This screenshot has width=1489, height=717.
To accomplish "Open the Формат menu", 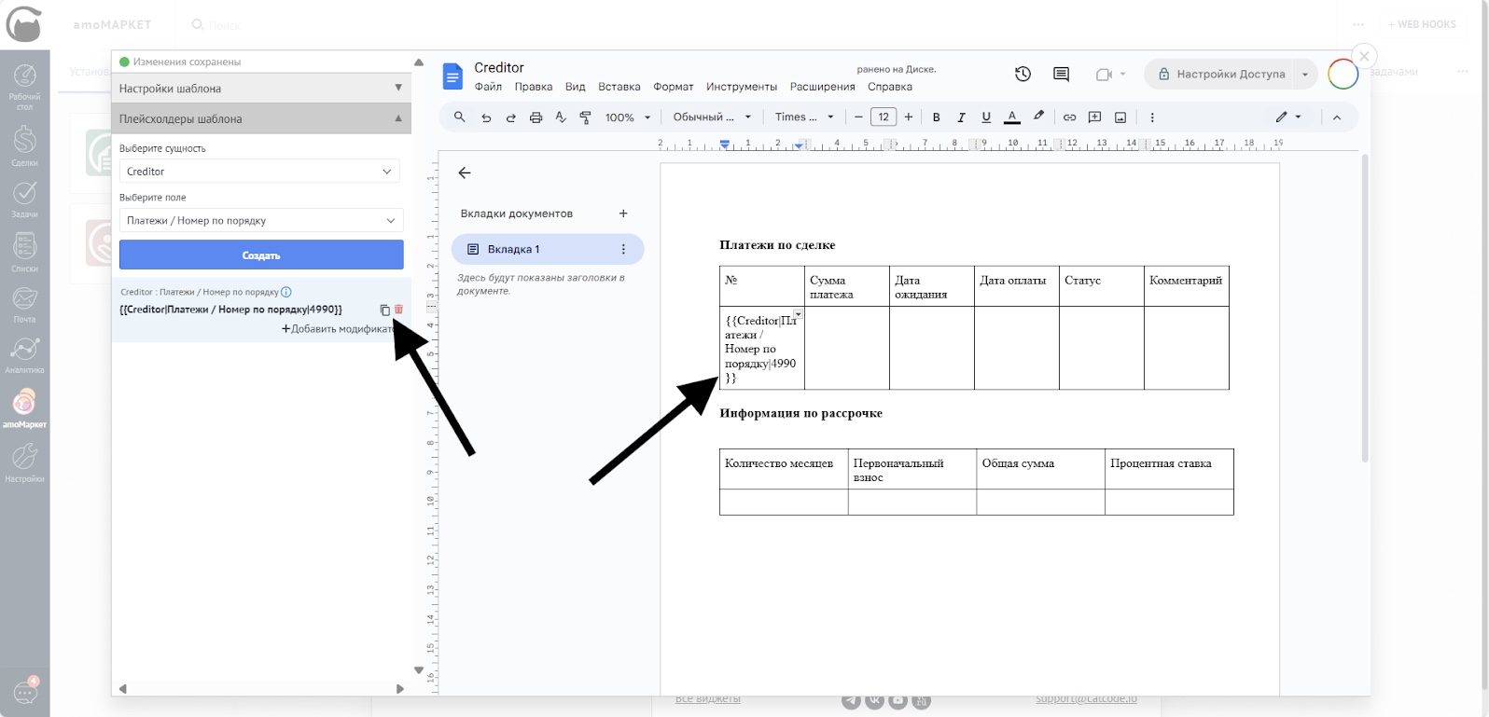I will click(x=674, y=87).
